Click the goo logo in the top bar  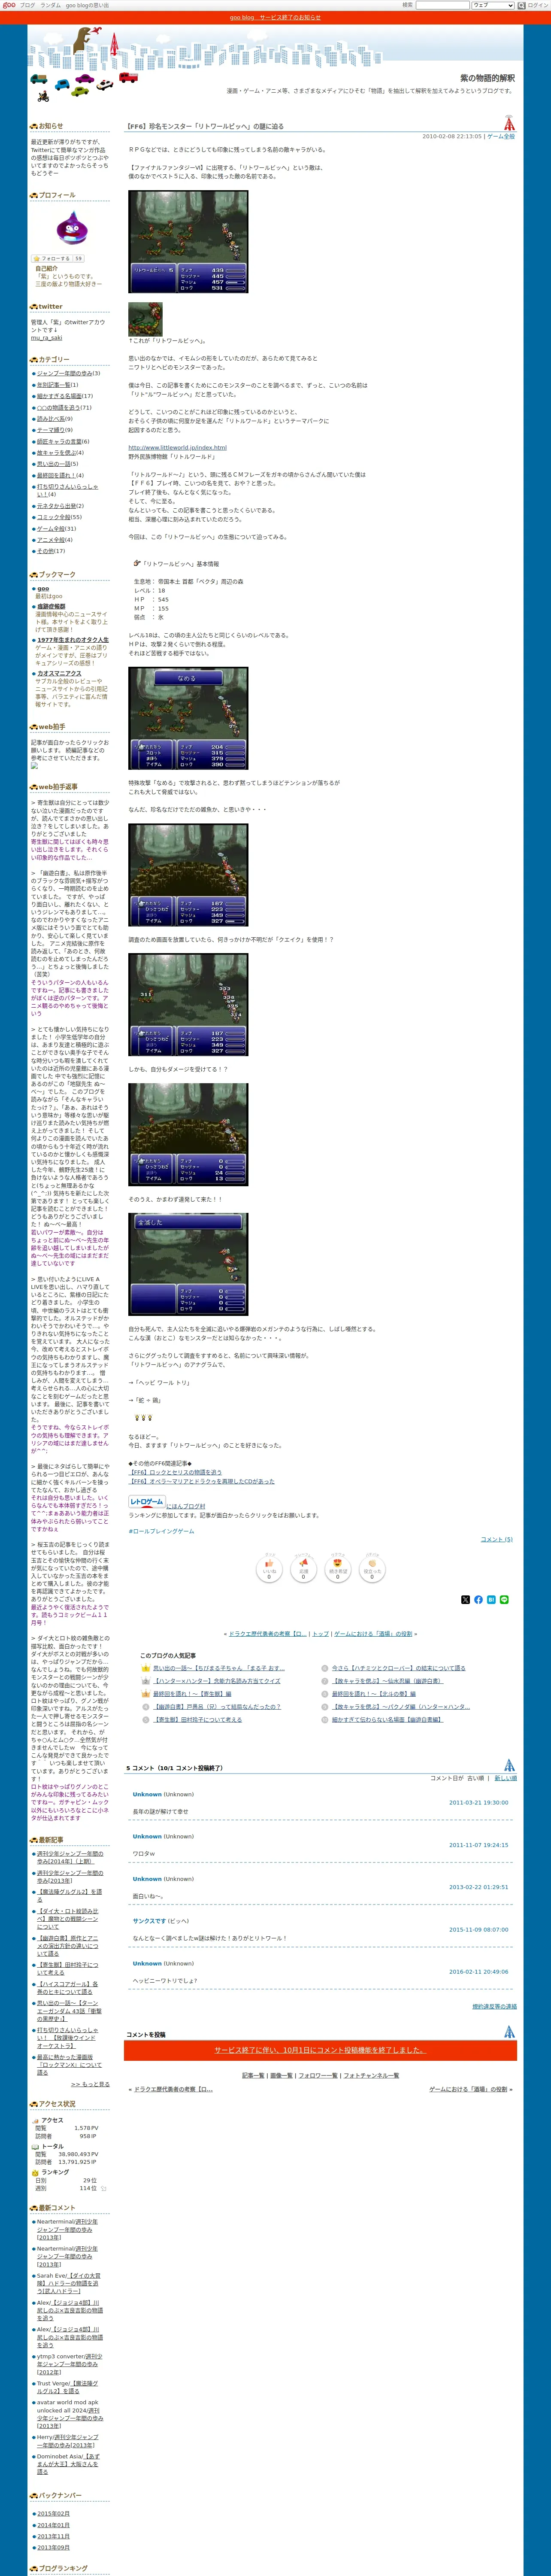(8, 5)
